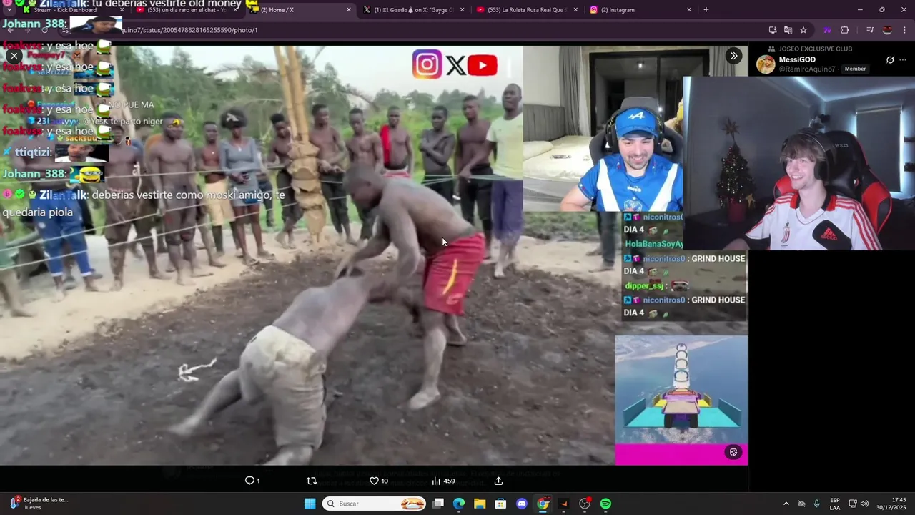
Task: Click the address bar URL field
Action: pyautogui.click(x=436, y=30)
